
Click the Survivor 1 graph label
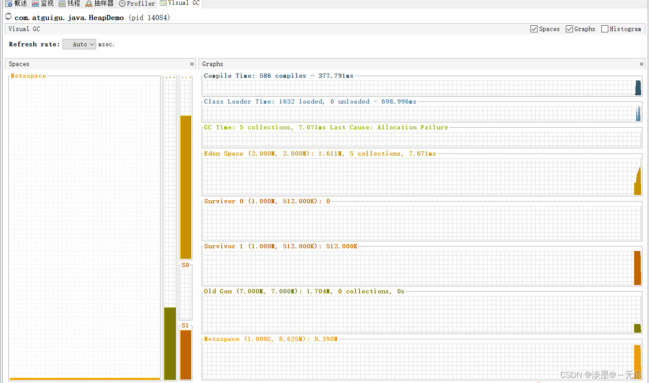pyautogui.click(x=281, y=246)
